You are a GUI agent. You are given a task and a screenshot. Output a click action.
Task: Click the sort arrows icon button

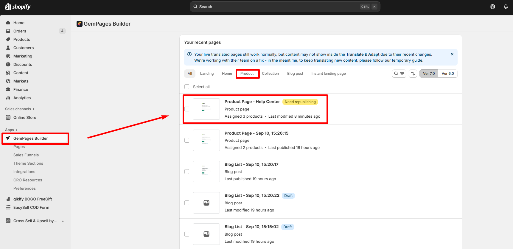pyautogui.click(x=413, y=74)
